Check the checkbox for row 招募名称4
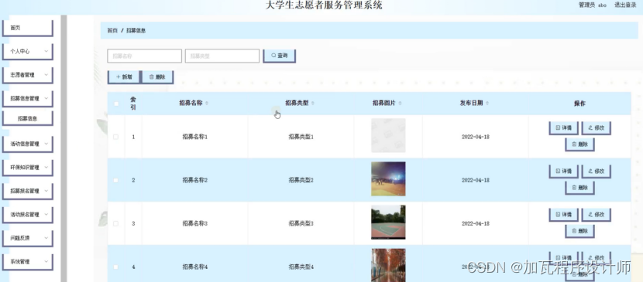643x282 pixels. (115, 267)
